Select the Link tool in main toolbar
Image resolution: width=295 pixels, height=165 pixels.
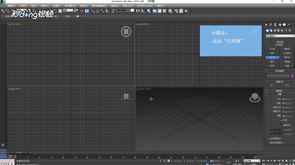coord(3,11)
